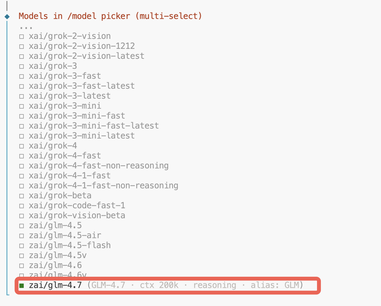Click the zai/glm-4.6 model label
The width and height of the screenshot is (381, 306).
click(x=55, y=265)
